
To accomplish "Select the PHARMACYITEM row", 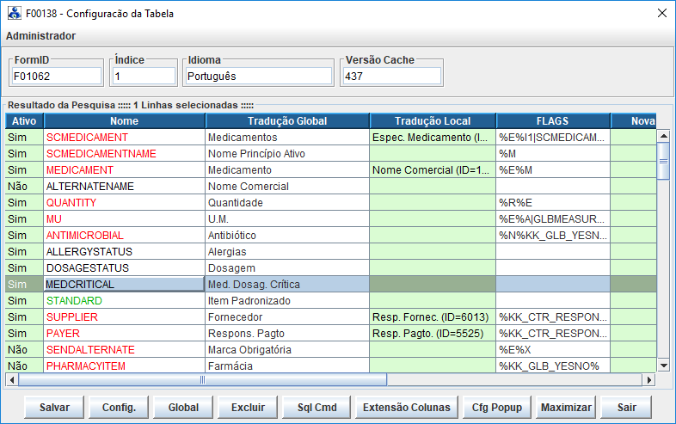I will 124,366.
